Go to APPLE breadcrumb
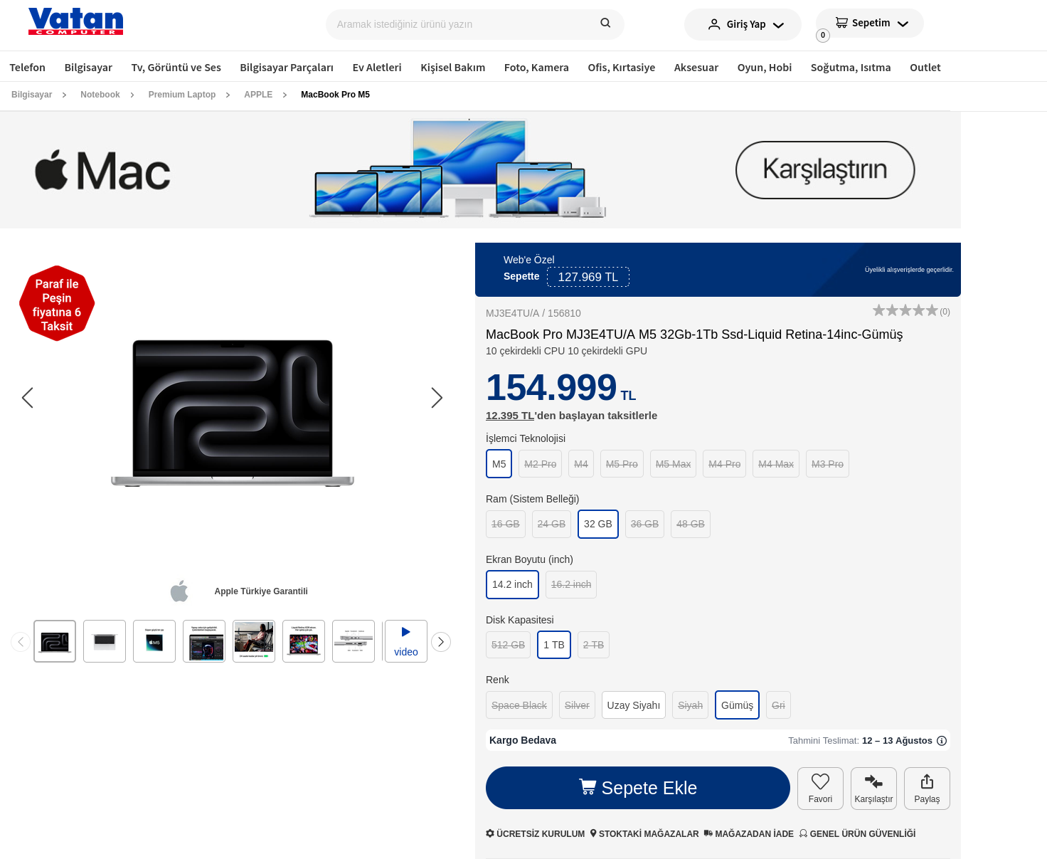The image size is (1047, 859). (x=258, y=95)
